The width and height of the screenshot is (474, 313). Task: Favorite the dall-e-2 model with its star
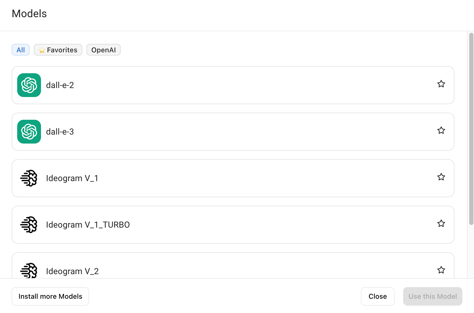click(x=441, y=84)
